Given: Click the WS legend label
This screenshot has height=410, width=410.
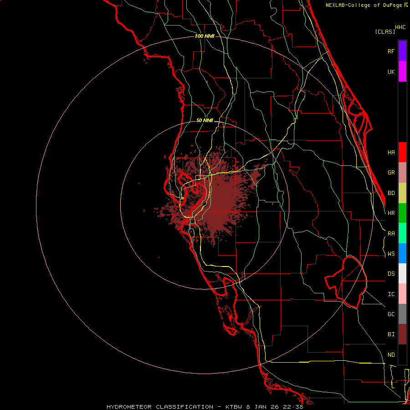Looking at the screenshot, I should click(x=391, y=254).
